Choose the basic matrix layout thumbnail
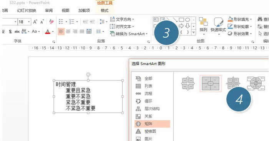Screen dimensions: 269x141 tap(188, 83)
